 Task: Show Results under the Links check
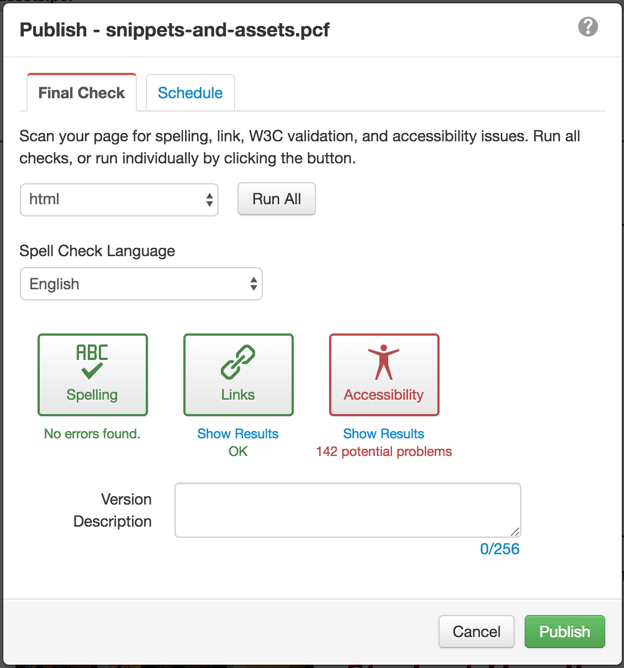pos(238,434)
